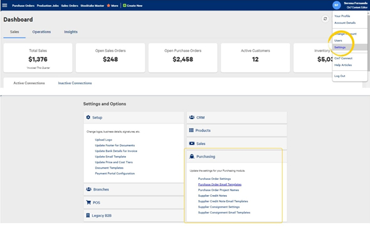Click the green Create New plus icon
The height and width of the screenshot is (227, 370).
(x=125, y=6)
